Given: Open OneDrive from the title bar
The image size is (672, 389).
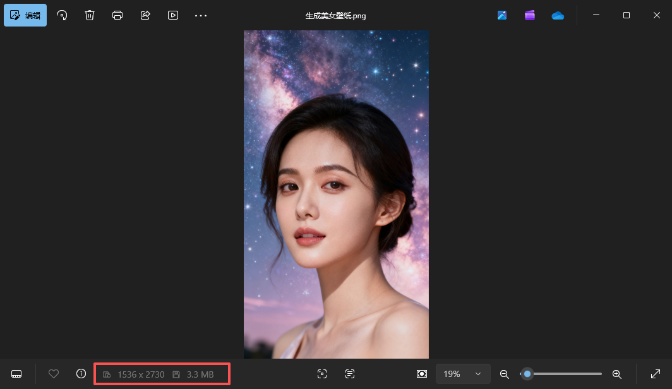Looking at the screenshot, I should click(558, 15).
